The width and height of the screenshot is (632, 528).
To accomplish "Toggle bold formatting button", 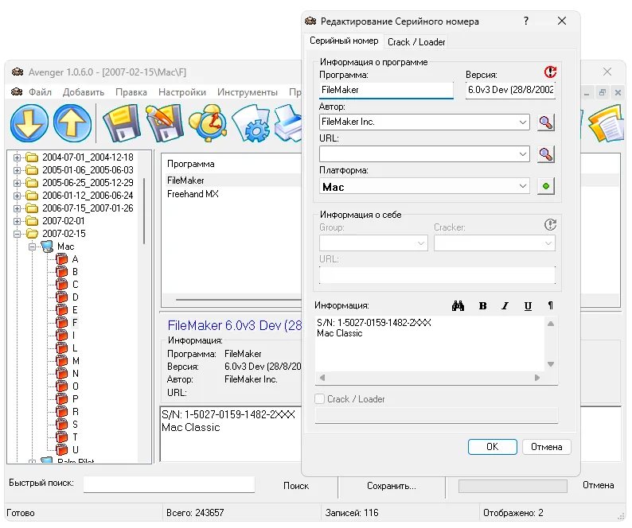I will (482, 305).
